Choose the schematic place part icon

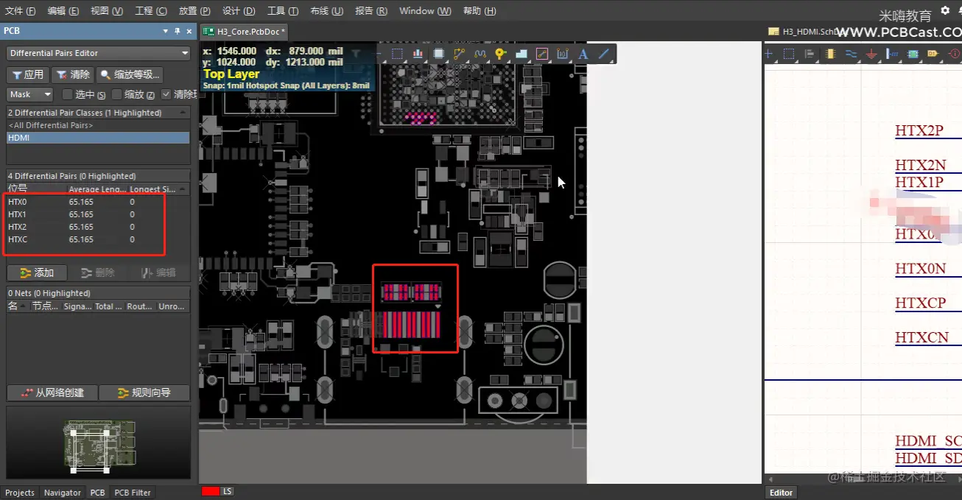(x=831, y=54)
